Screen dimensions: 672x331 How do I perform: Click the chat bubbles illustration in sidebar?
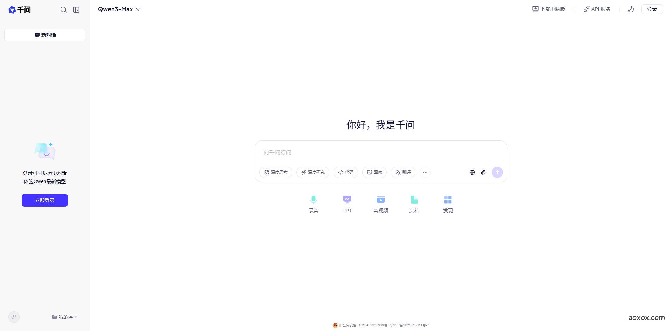(x=45, y=151)
